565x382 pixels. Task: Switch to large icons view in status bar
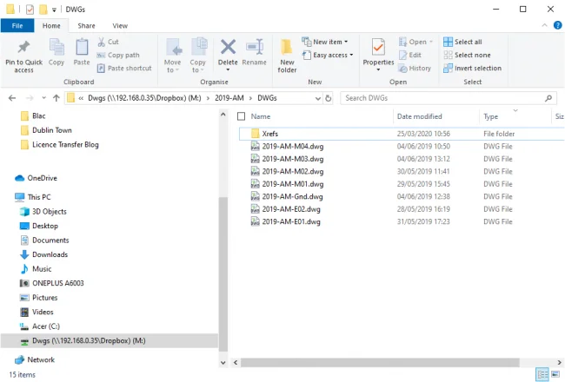(555, 374)
